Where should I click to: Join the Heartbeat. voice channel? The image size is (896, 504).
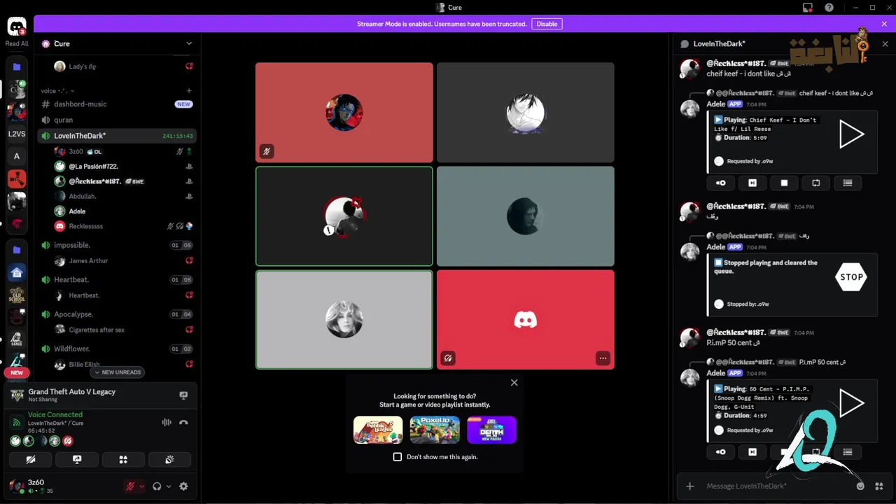point(117,279)
